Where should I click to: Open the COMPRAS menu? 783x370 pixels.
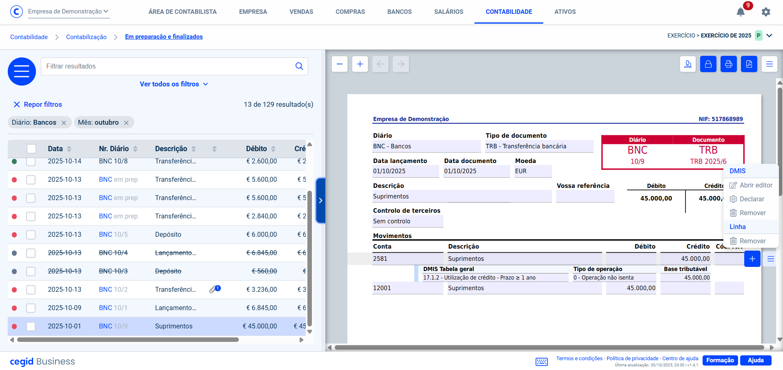point(350,12)
